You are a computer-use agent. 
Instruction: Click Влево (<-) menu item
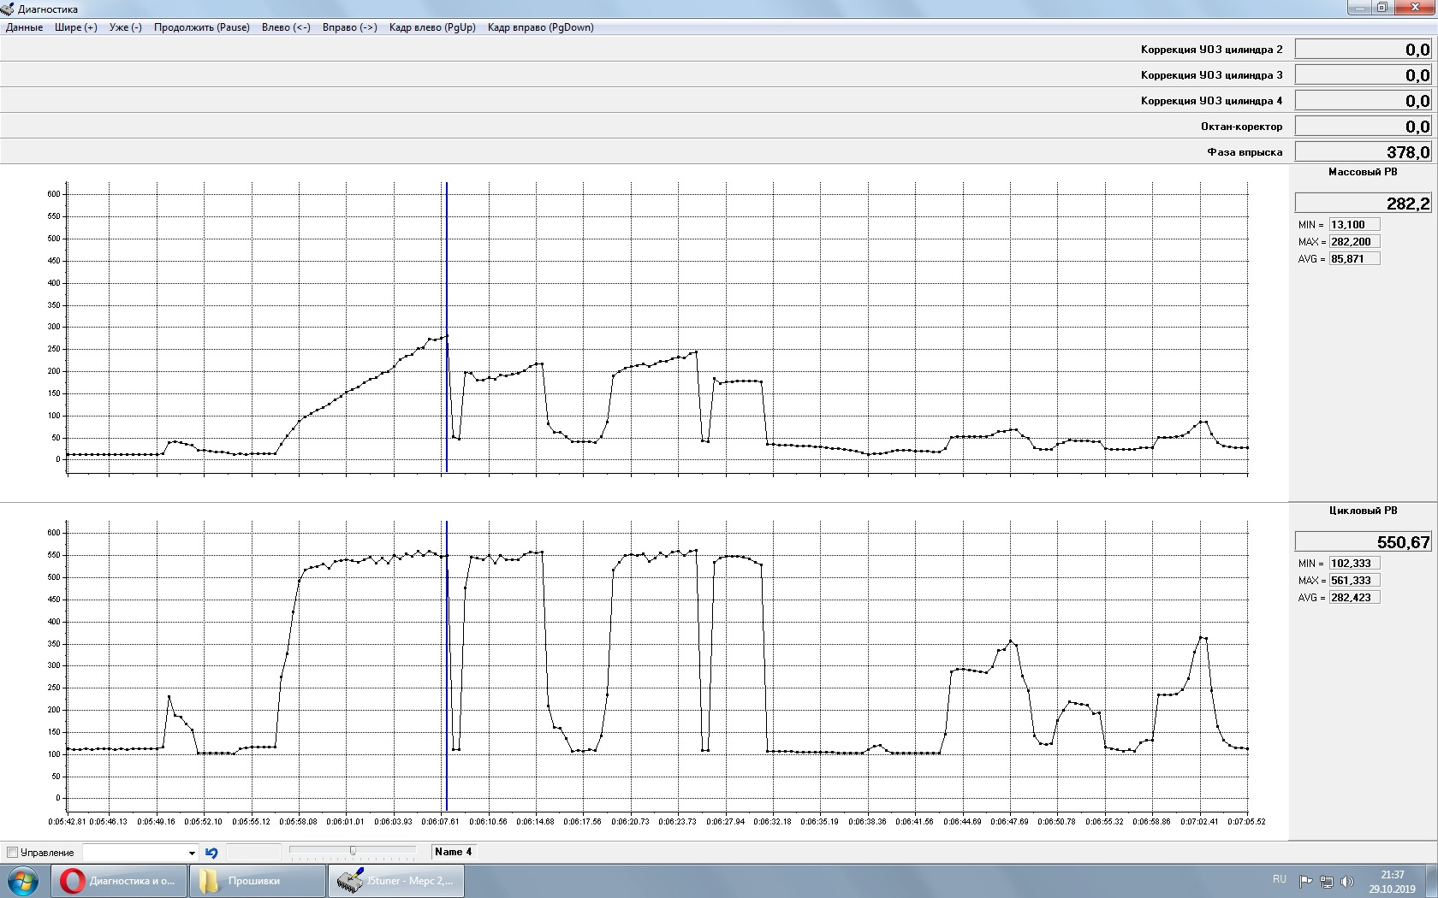[286, 27]
